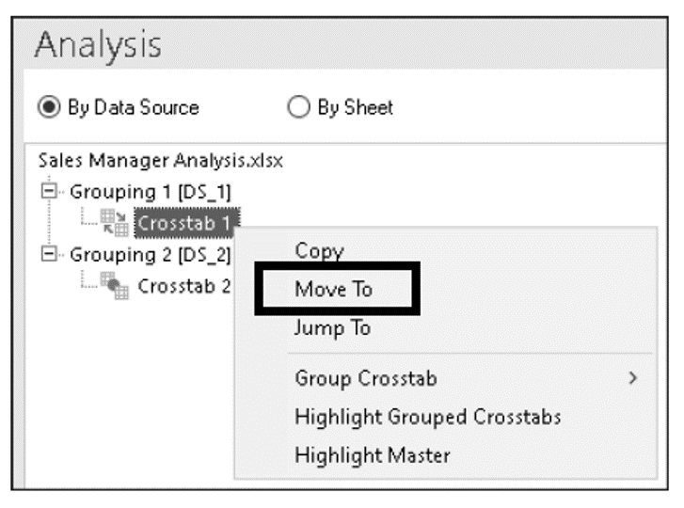This screenshot has height=508, width=684.
Task: Select Grouping 2 [DS_2] label
Action: (x=150, y=255)
